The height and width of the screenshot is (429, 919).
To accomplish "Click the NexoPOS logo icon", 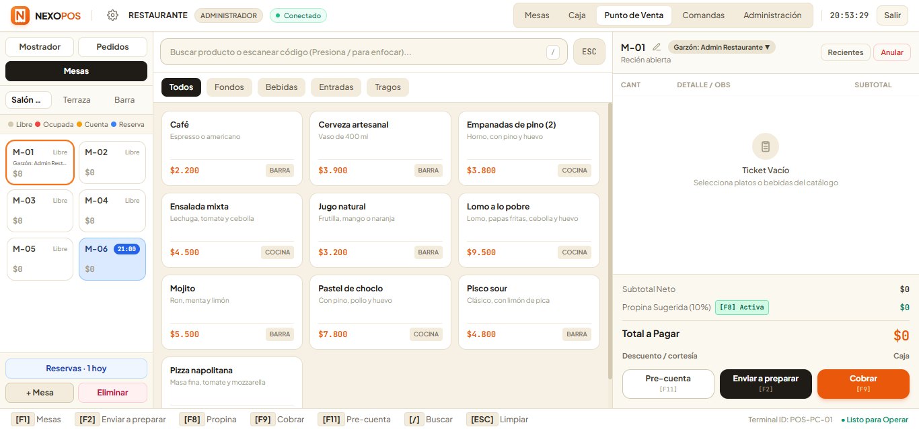I will click(20, 15).
